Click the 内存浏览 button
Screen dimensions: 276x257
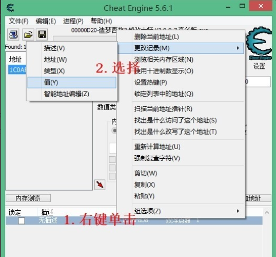coord(28,198)
